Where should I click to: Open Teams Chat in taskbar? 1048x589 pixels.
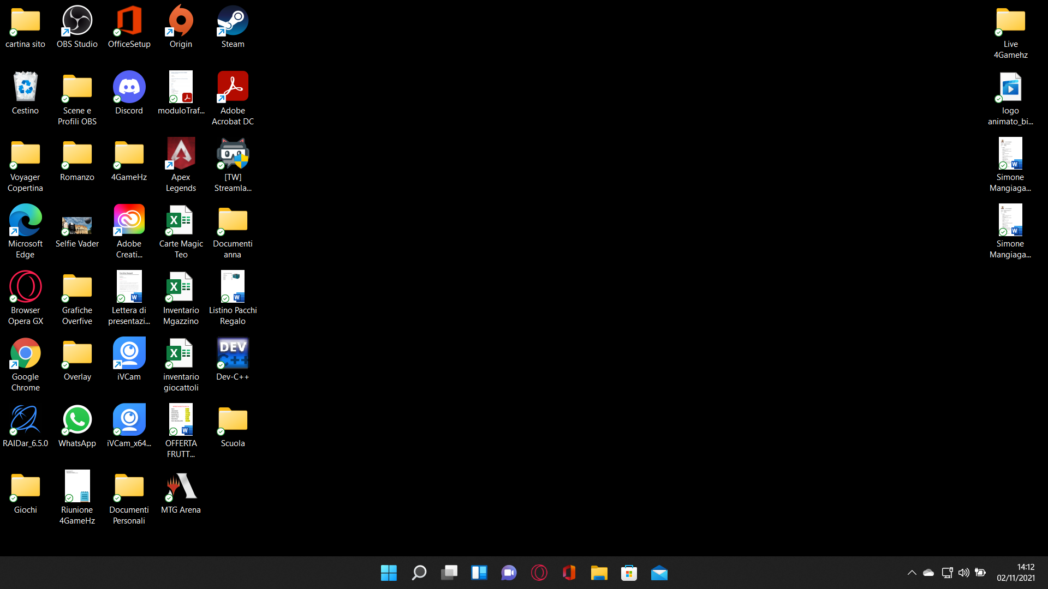[x=509, y=573]
